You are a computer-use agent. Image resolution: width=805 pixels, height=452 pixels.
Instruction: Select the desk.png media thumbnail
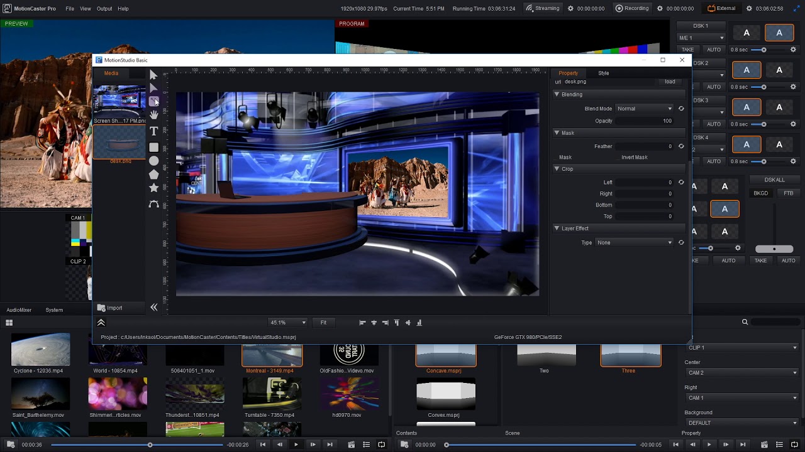coord(119,143)
